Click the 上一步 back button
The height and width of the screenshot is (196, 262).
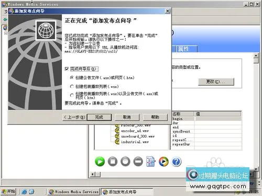[74, 117]
